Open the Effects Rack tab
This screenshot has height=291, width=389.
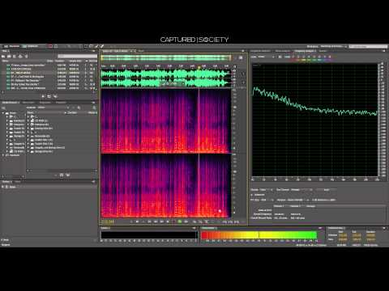point(28,103)
